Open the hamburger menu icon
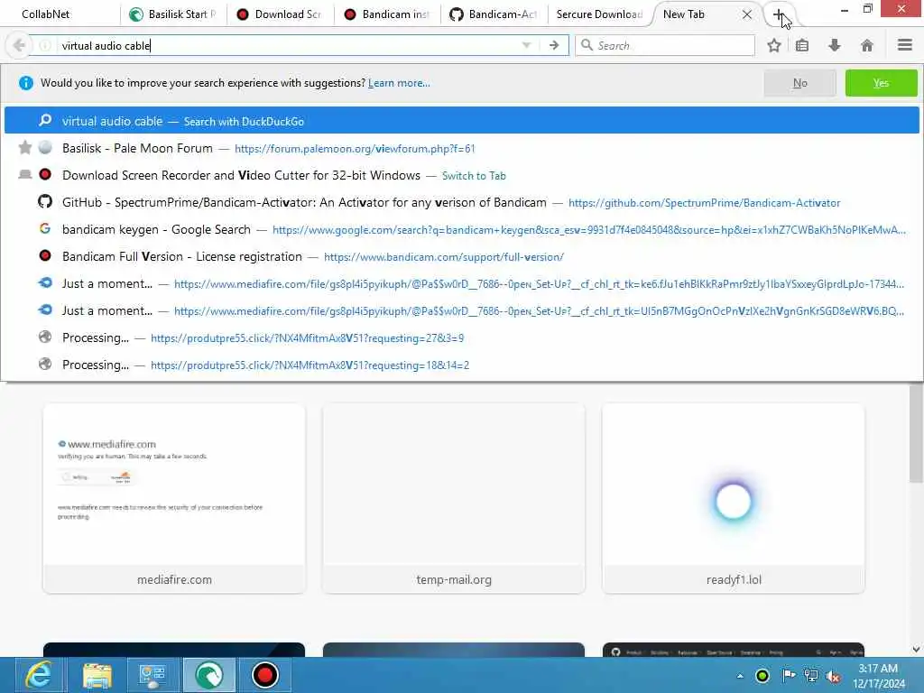 pyautogui.click(x=904, y=45)
